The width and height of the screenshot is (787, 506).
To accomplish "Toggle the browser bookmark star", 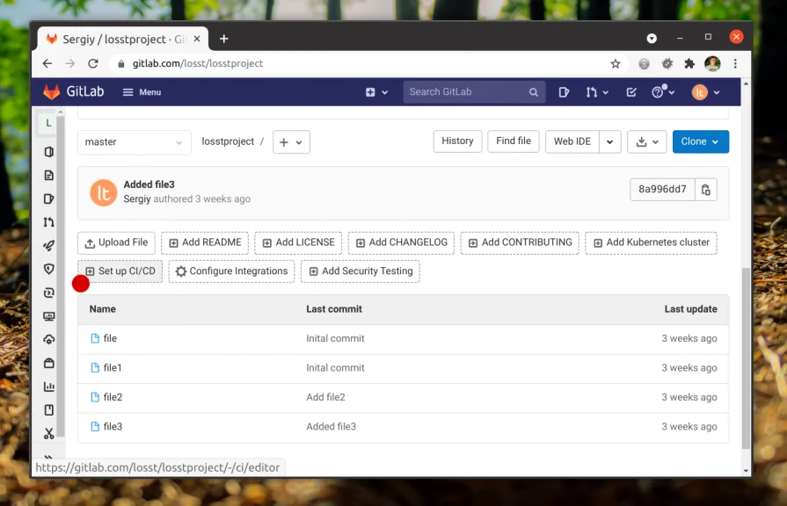I will point(615,63).
